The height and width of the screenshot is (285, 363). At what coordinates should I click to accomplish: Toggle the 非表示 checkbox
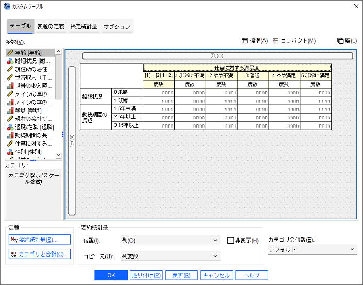(232, 241)
